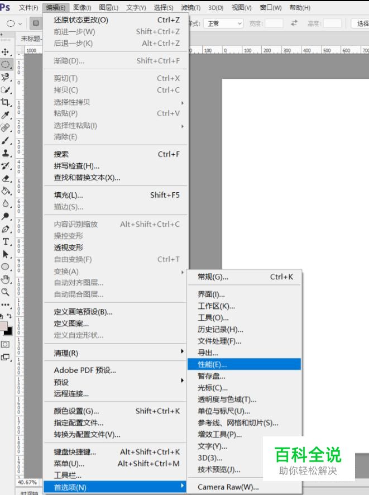Change the screen mode icon

[5, 358]
